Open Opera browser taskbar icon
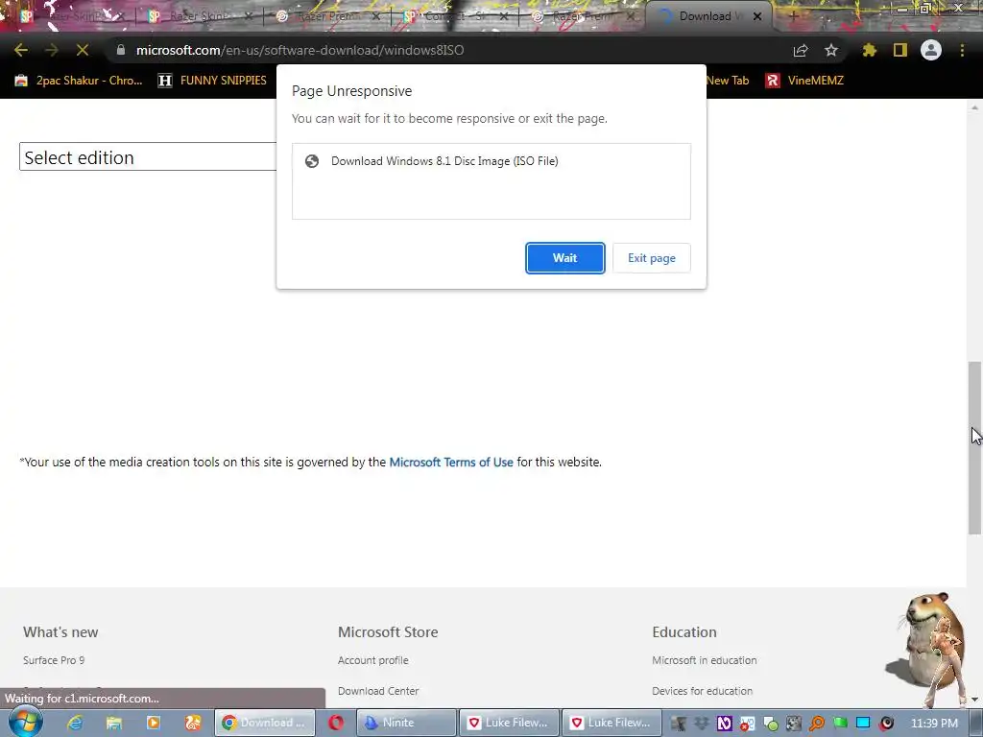The image size is (983, 737). click(x=335, y=723)
